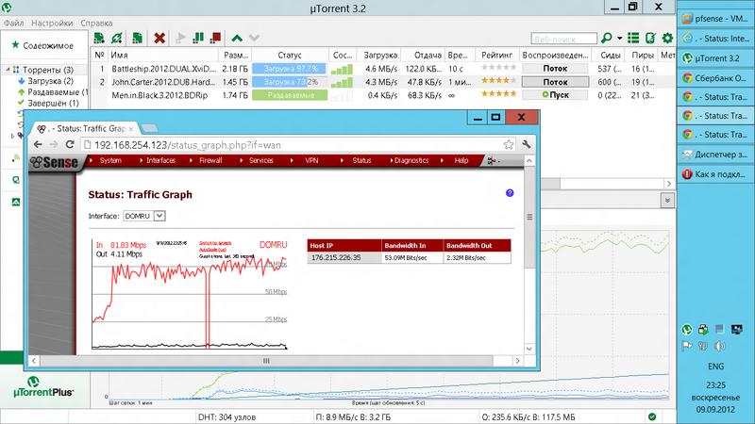This screenshot has width=755, height=424.
Task: Click Battleship download progress bar 97.7%
Action: (290, 69)
